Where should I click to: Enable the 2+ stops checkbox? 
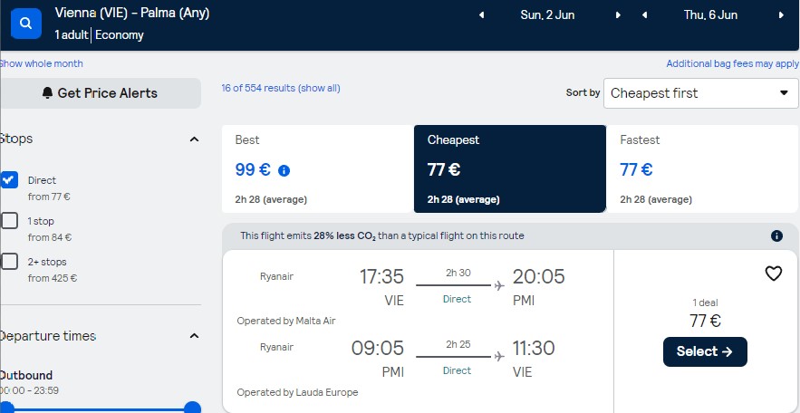(9, 262)
